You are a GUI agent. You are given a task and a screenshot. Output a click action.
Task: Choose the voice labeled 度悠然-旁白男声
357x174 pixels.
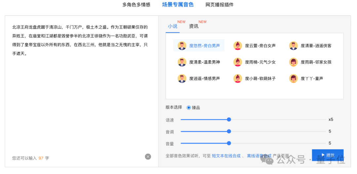point(199,46)
